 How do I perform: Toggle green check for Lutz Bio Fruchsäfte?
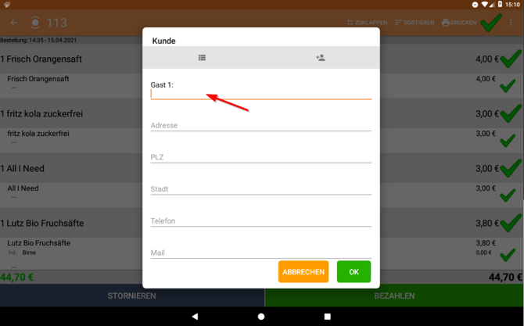click(x=511, y=223)
